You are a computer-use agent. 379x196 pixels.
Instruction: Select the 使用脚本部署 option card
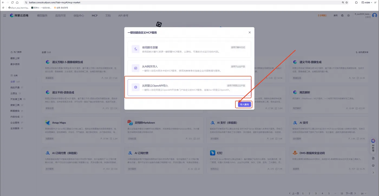click(x=189, y=49)
